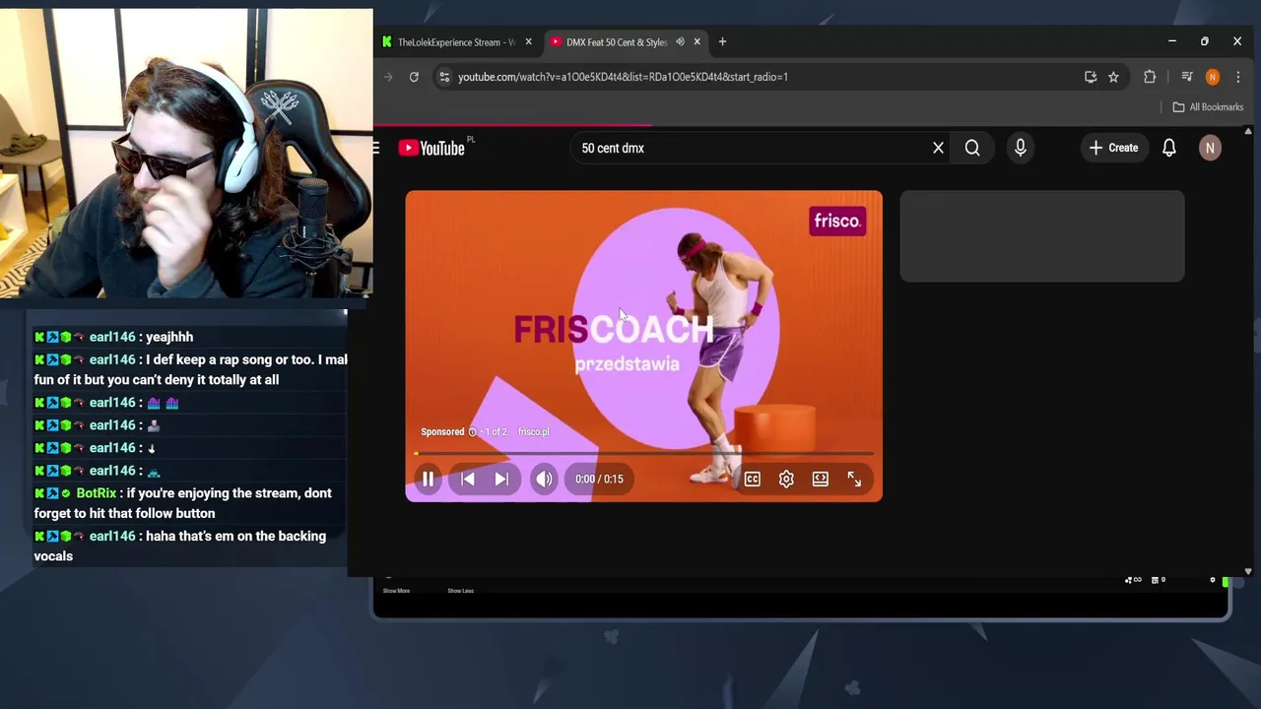
Task: Install app icon in address bar
Action: [x=1091, y=77]
